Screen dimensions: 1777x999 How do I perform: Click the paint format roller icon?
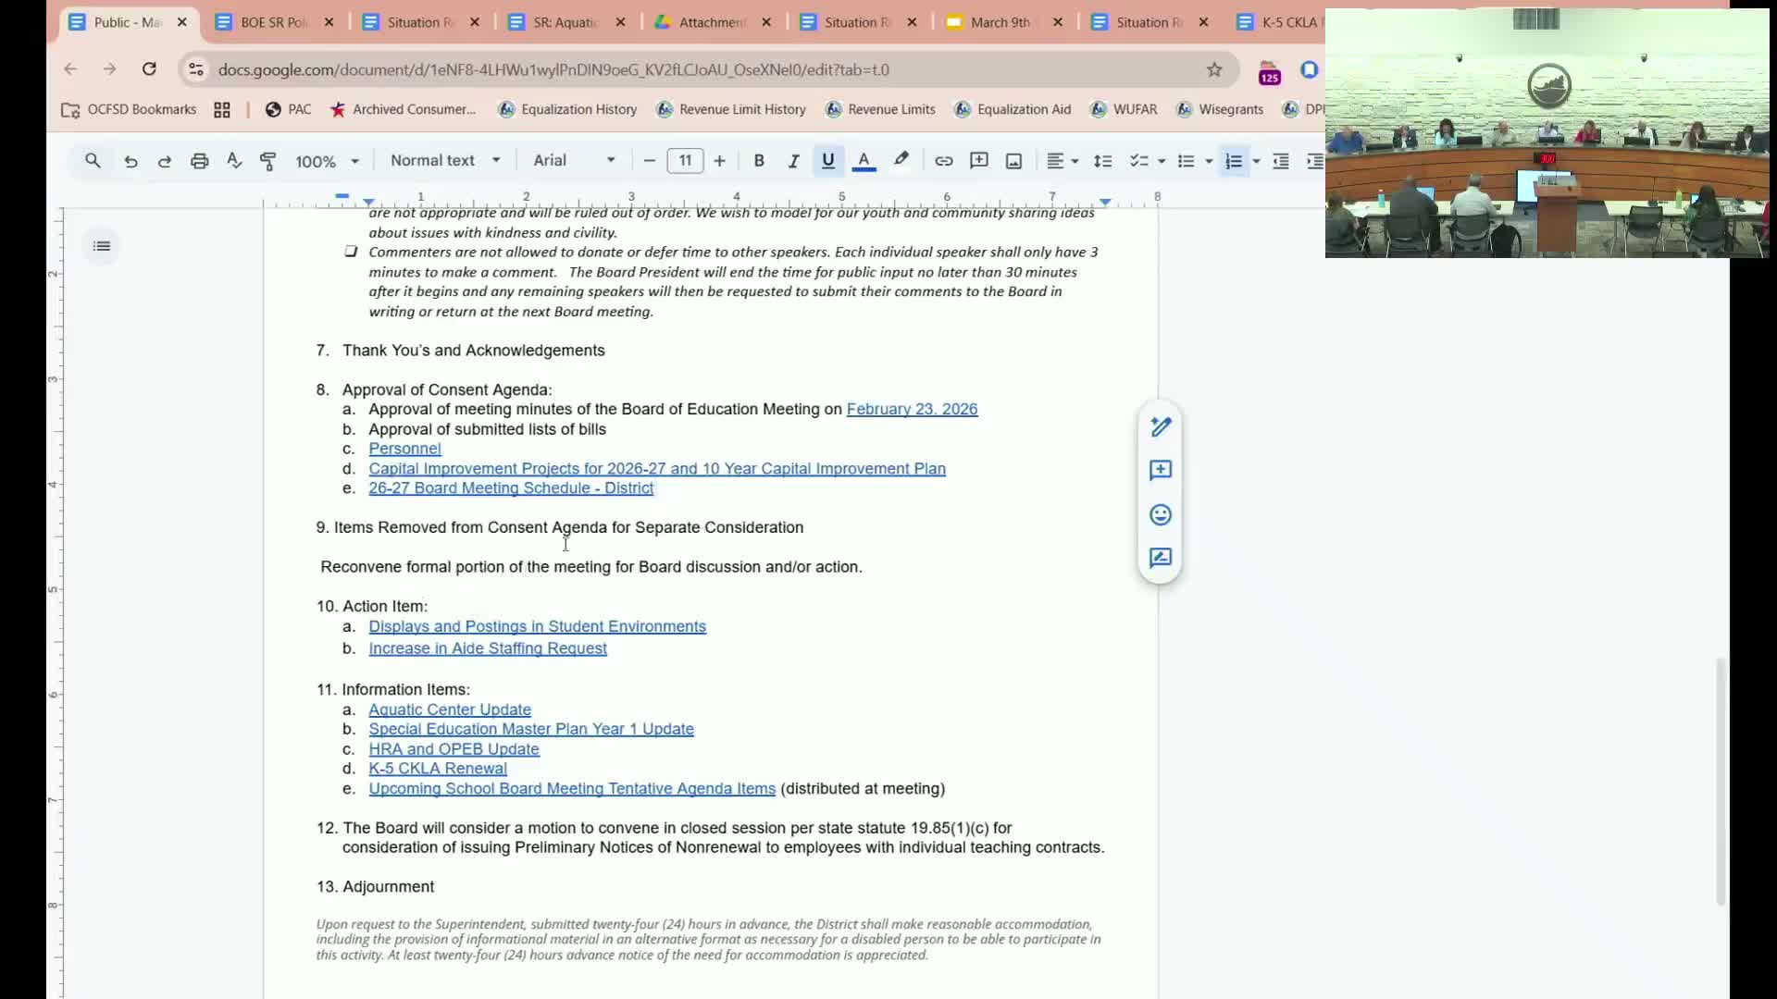tap(268, 161)
